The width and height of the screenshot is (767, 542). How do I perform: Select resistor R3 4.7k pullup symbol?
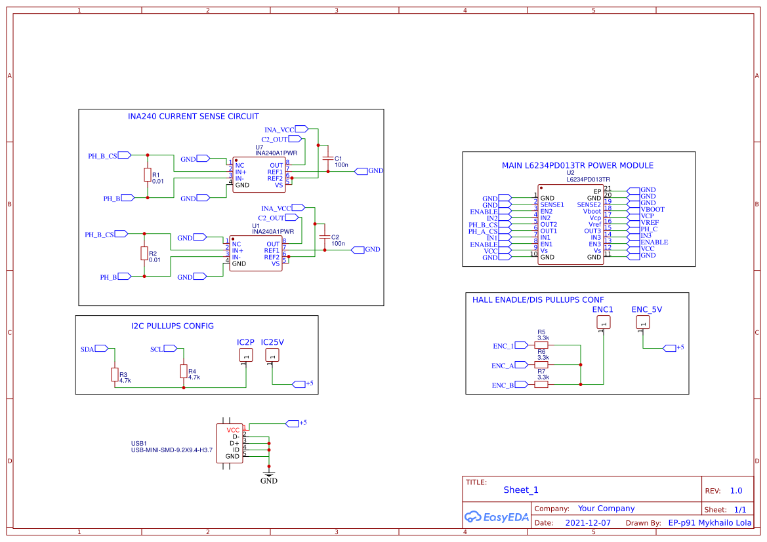tap(116, 374)
